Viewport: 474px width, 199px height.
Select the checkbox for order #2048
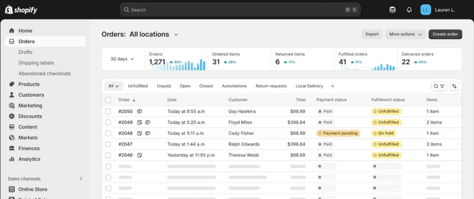click(x=108, y=133)
